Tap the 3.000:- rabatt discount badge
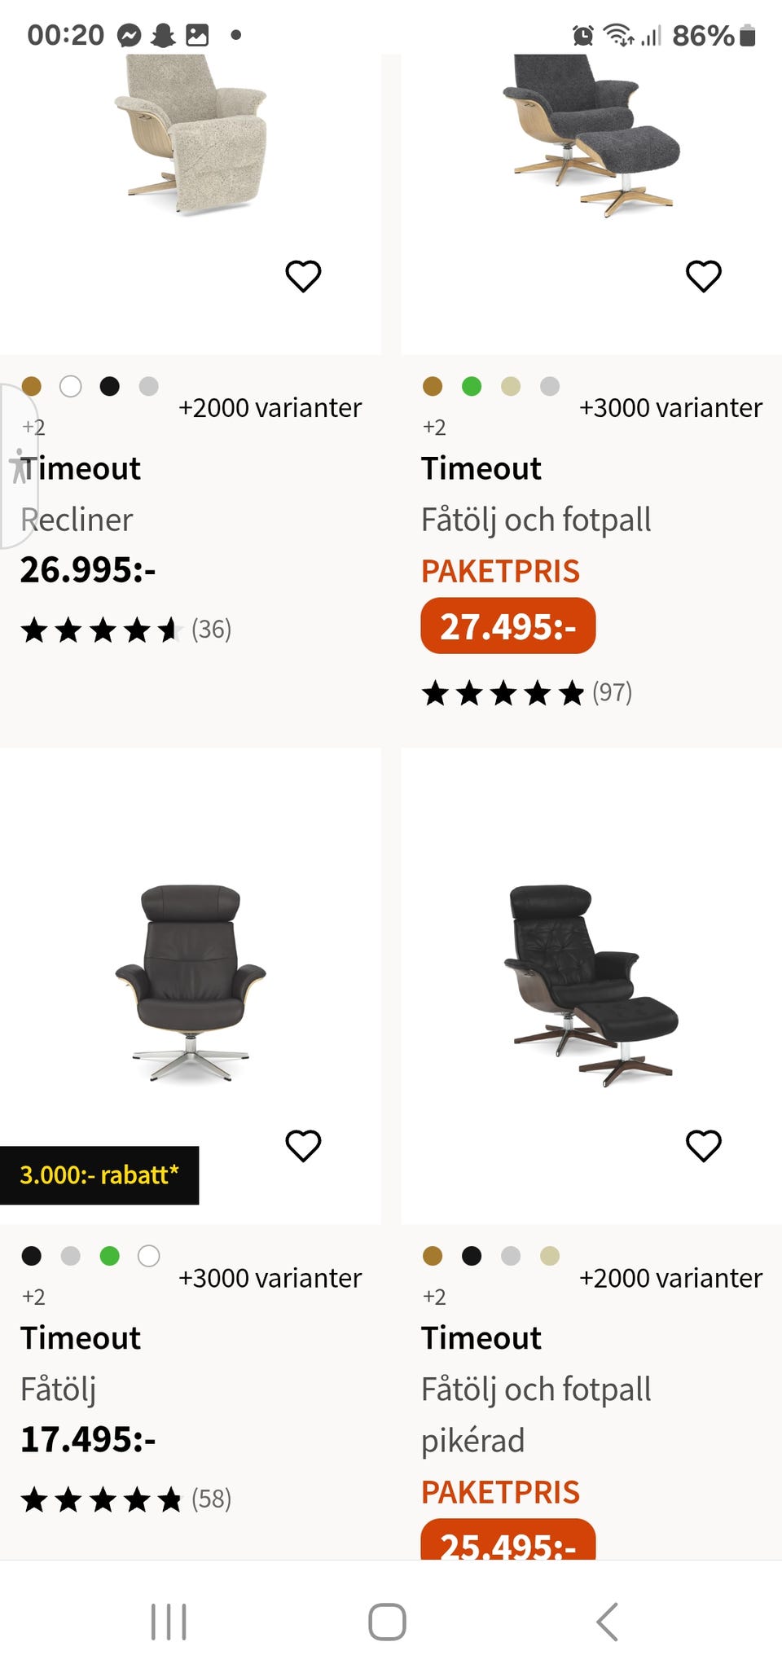The height and width of the screenshot is (1677, 782). pos(99,1175)
